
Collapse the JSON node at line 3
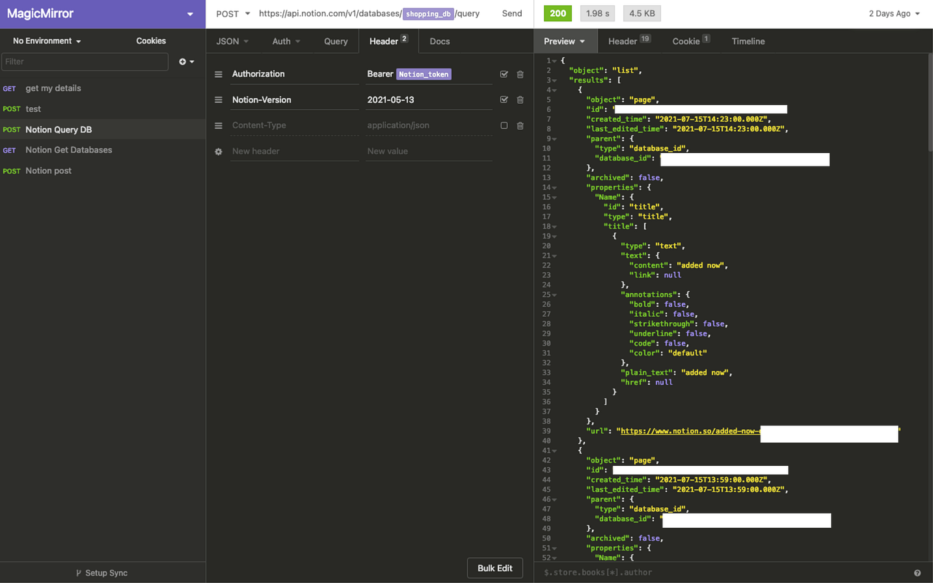point(554,81)
